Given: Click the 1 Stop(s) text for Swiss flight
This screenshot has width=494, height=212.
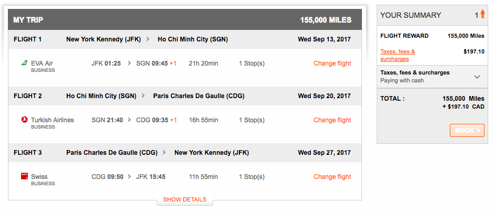Looking at the screenshot, I should click(x=251, y=176).
